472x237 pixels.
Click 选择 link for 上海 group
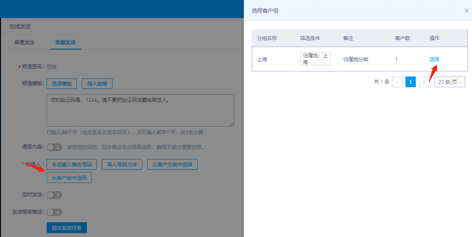(434, 59)
